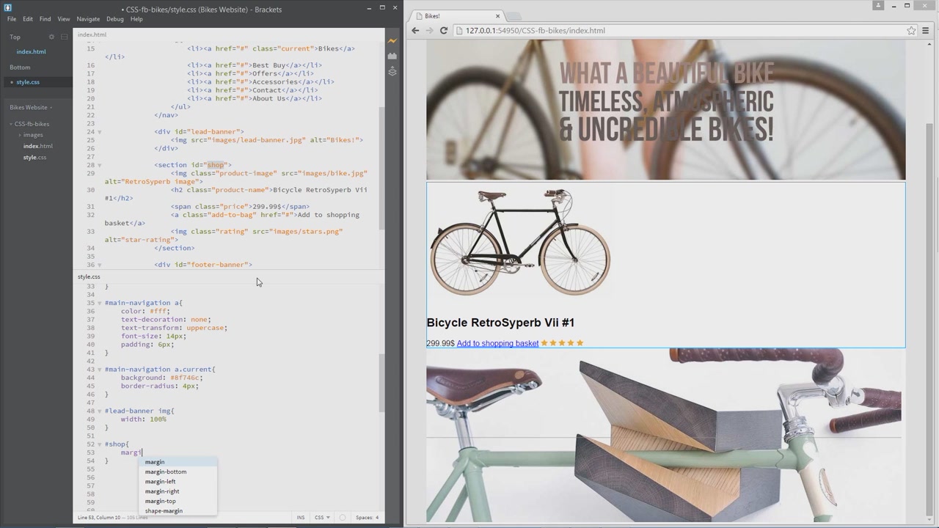
Task: Open the Debug menu in Brackets
Action: tap(115, 19)
